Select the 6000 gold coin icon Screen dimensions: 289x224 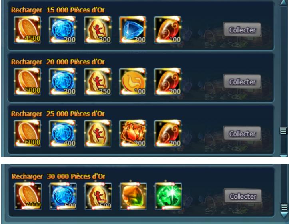(x=27, y=134)
